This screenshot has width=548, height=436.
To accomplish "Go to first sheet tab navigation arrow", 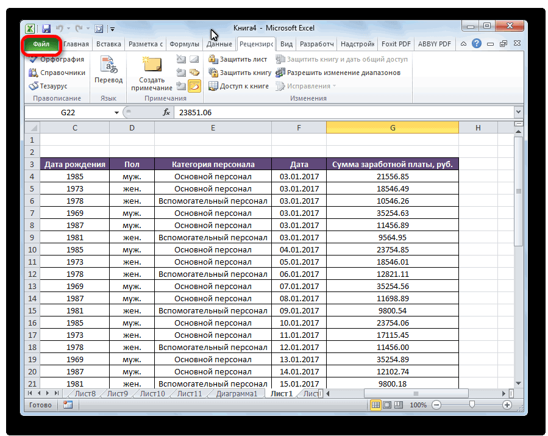I will [x=30, y=393].
